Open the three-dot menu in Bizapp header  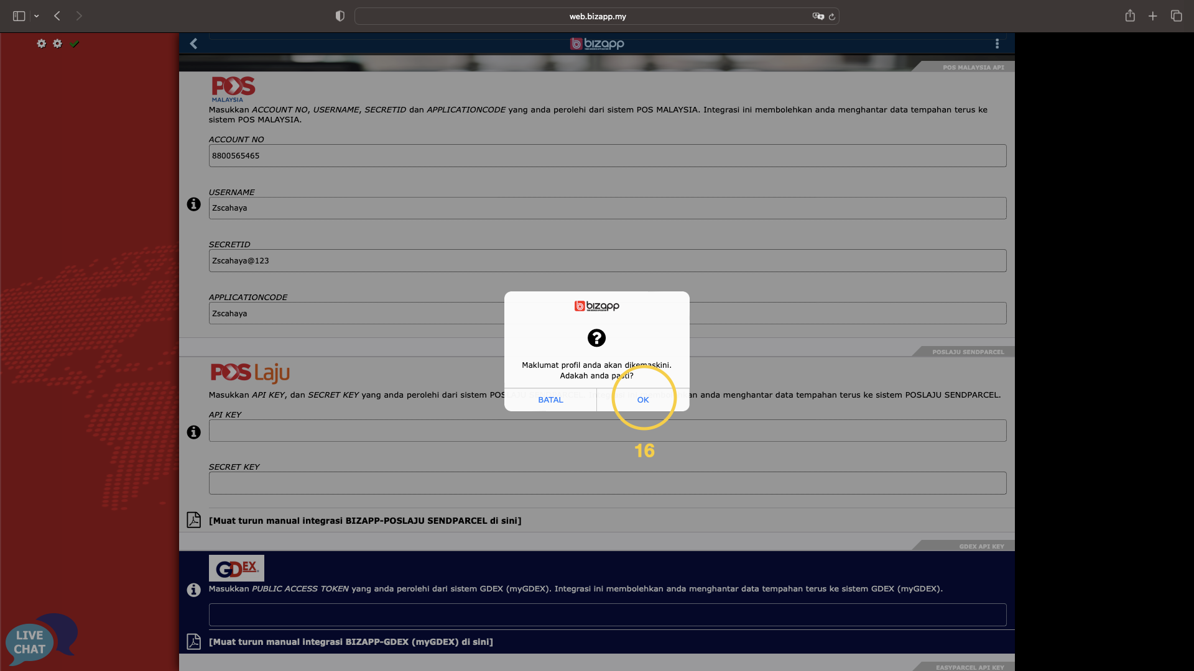(997, 43)
